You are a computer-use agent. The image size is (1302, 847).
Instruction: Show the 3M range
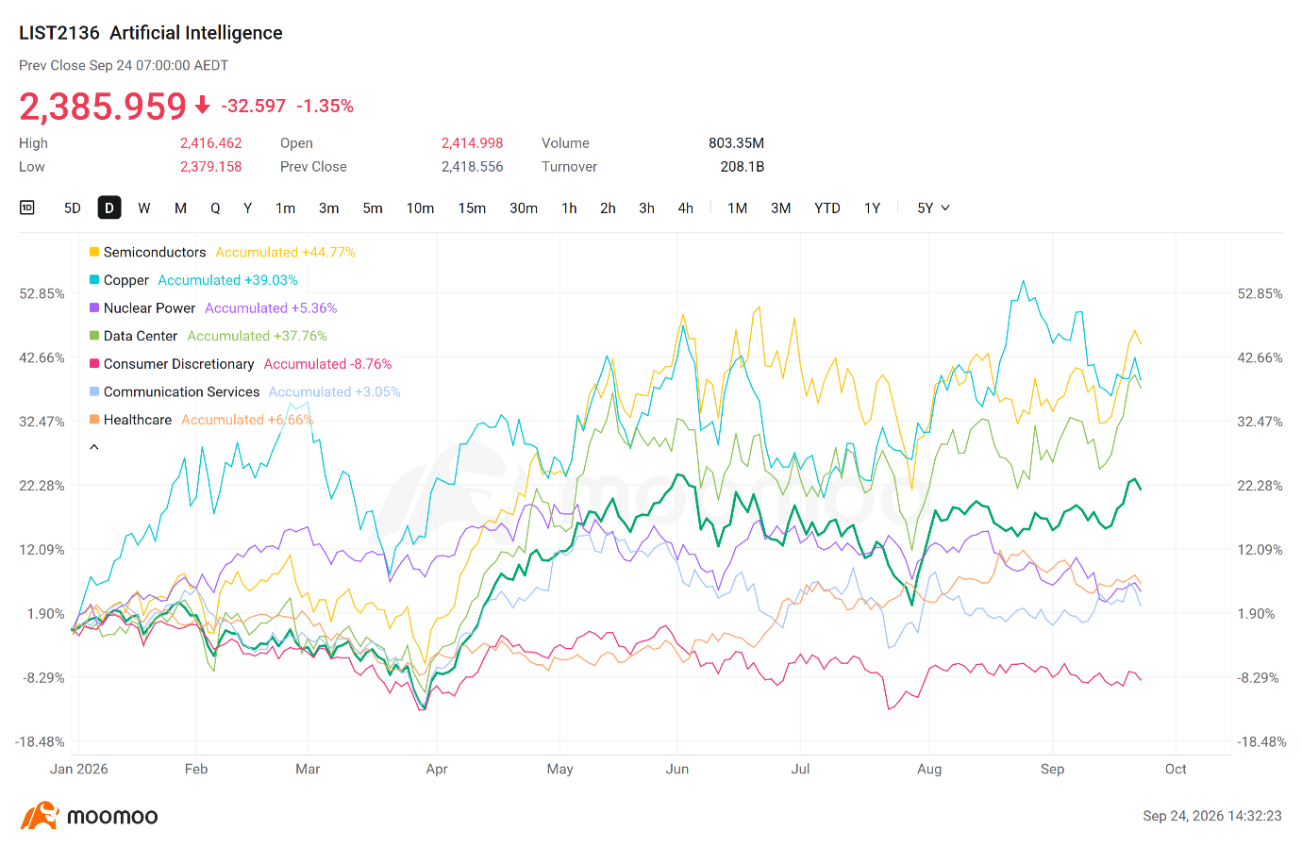(780, 208)
